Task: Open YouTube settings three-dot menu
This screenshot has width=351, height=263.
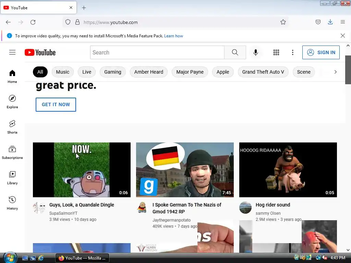Action: pyautogui.click(x=293, y=52)
